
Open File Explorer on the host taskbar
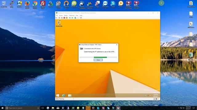tap(53, 108)
